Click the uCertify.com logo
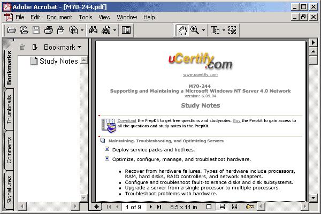Image resolution: width=321 pixels, height=214 pixels. click(x=200, y=61)
